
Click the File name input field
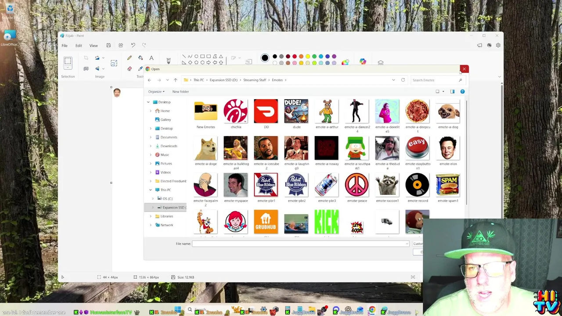[300, 244]
